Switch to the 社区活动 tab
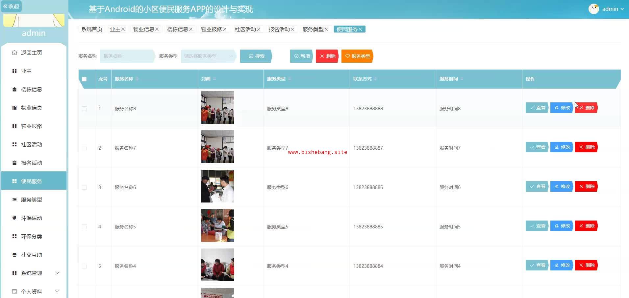 pyautogui.click(x=245, y=29)
